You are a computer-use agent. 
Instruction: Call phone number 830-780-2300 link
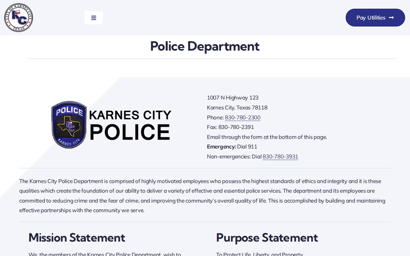click(x=242, y=117)
